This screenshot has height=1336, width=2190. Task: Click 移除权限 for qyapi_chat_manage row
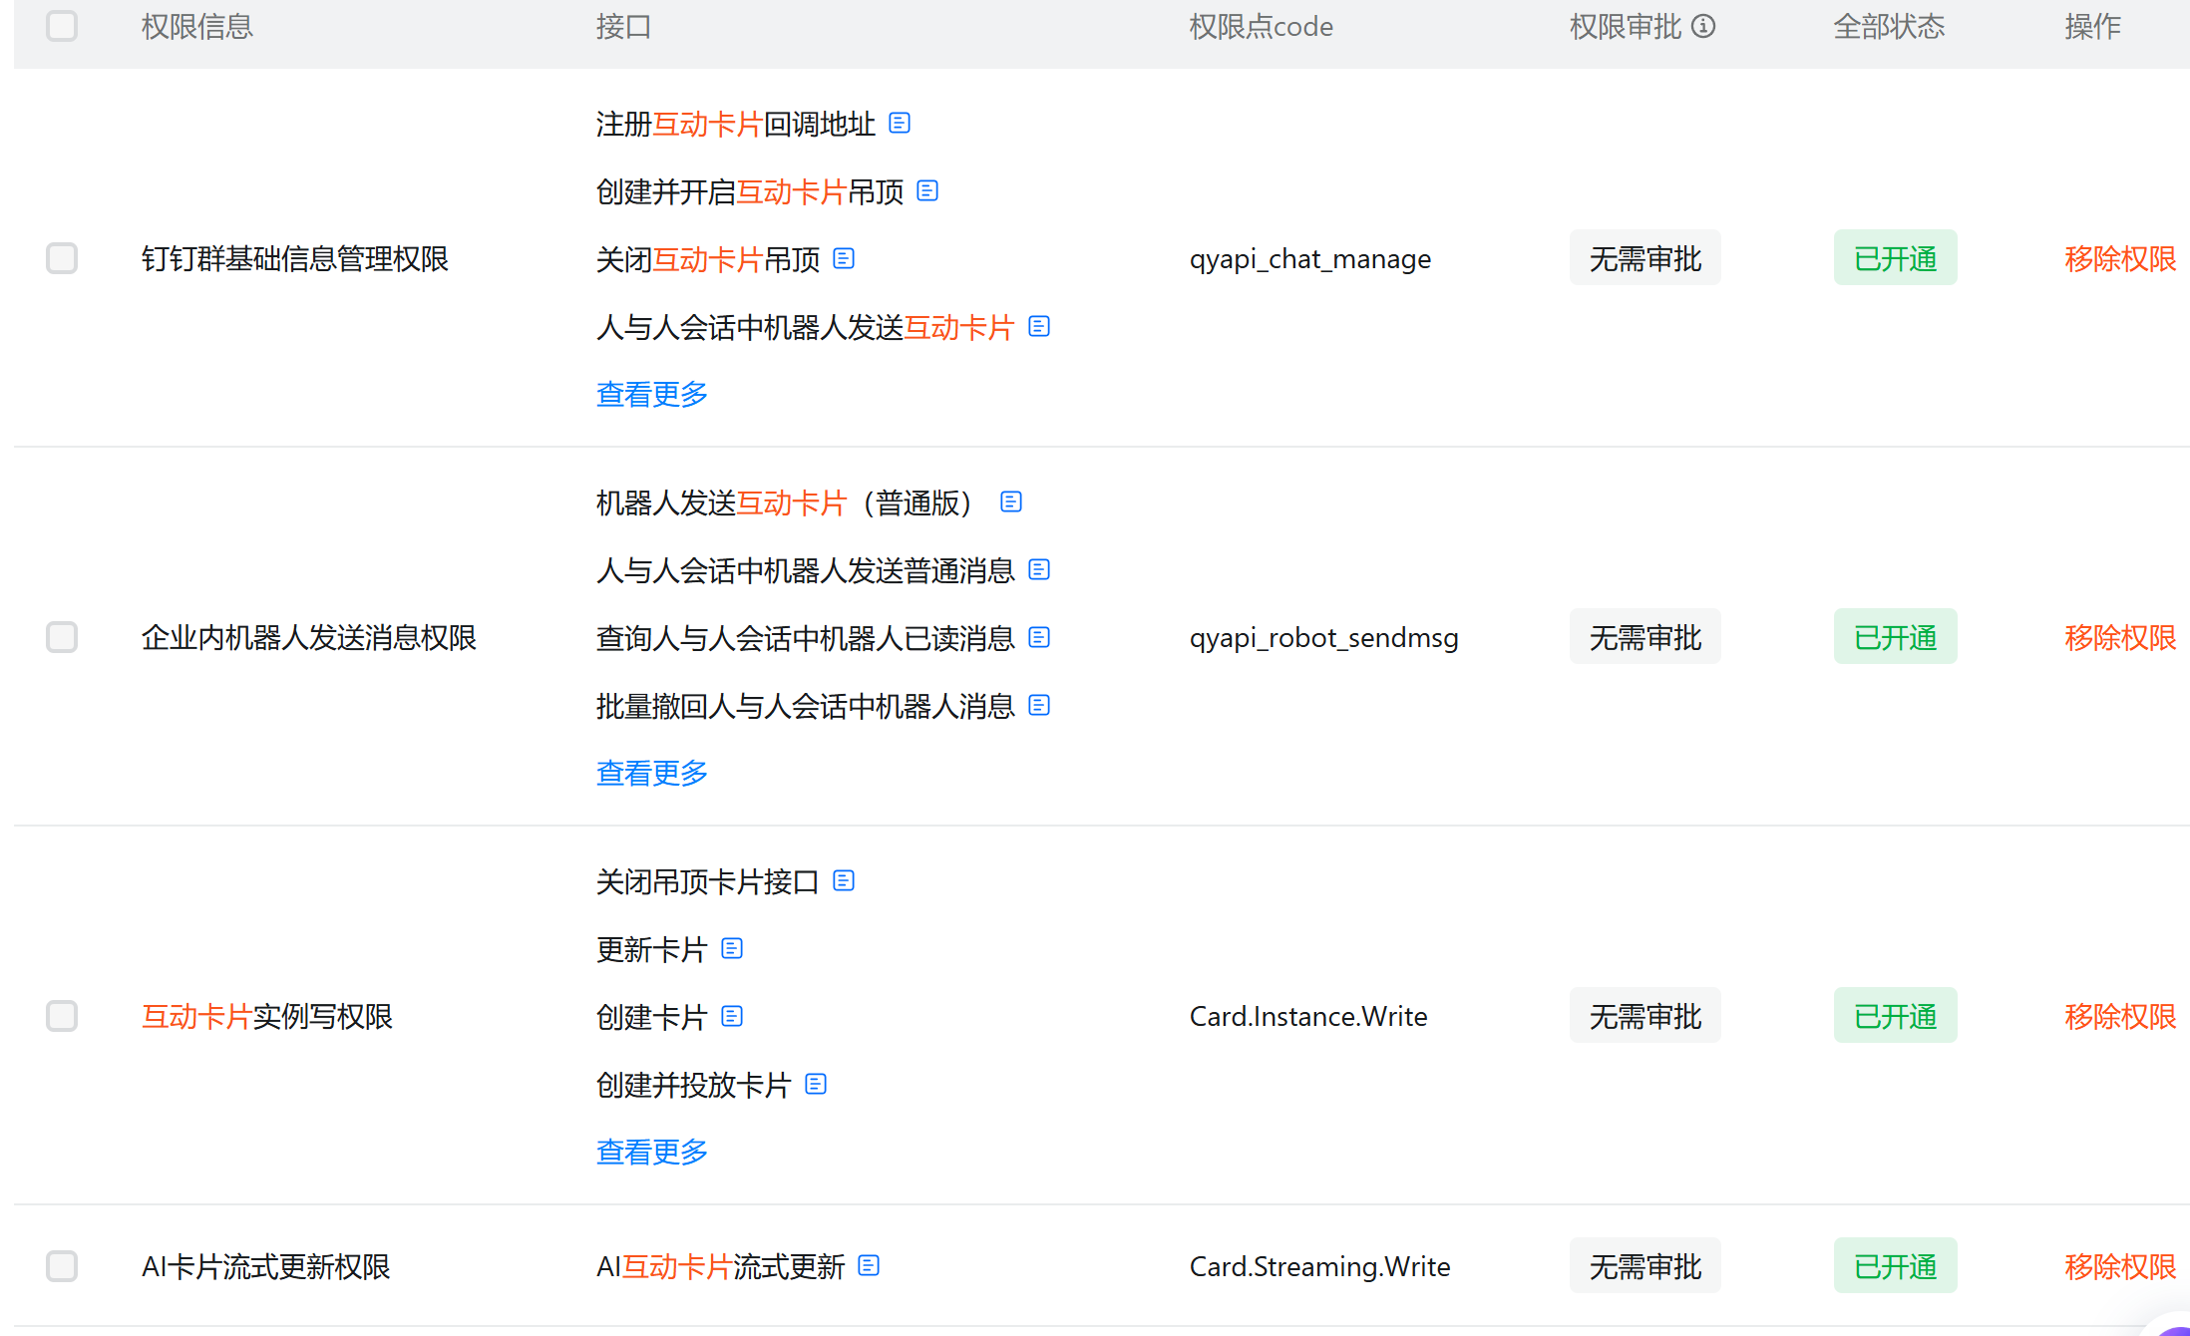click(x=2120, y=258)
